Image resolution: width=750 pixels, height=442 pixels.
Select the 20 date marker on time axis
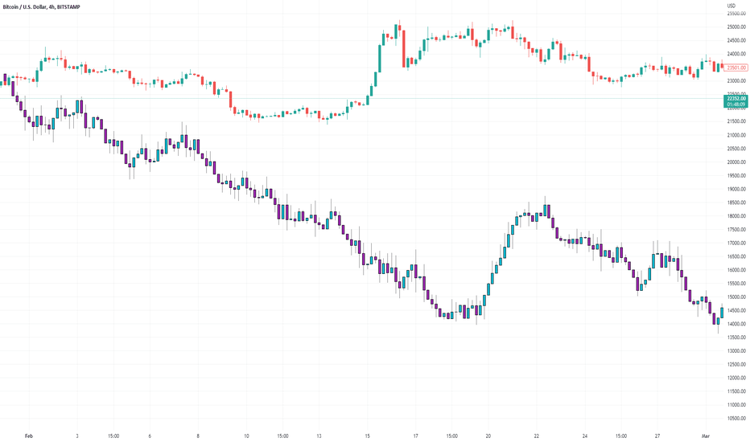(x=488, y=436)
